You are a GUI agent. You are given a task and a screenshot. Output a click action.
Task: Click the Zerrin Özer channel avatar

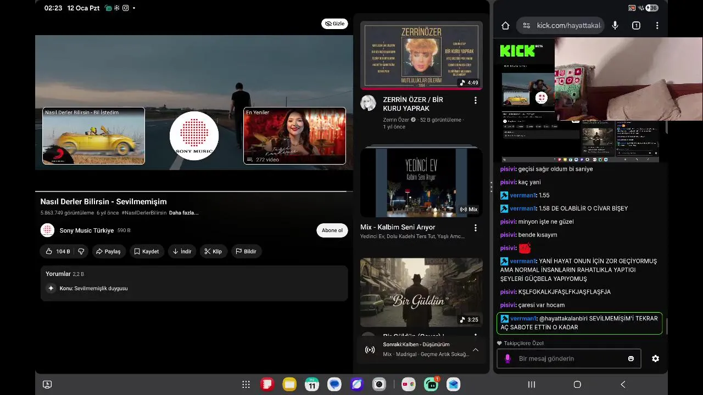click(368, 103)
